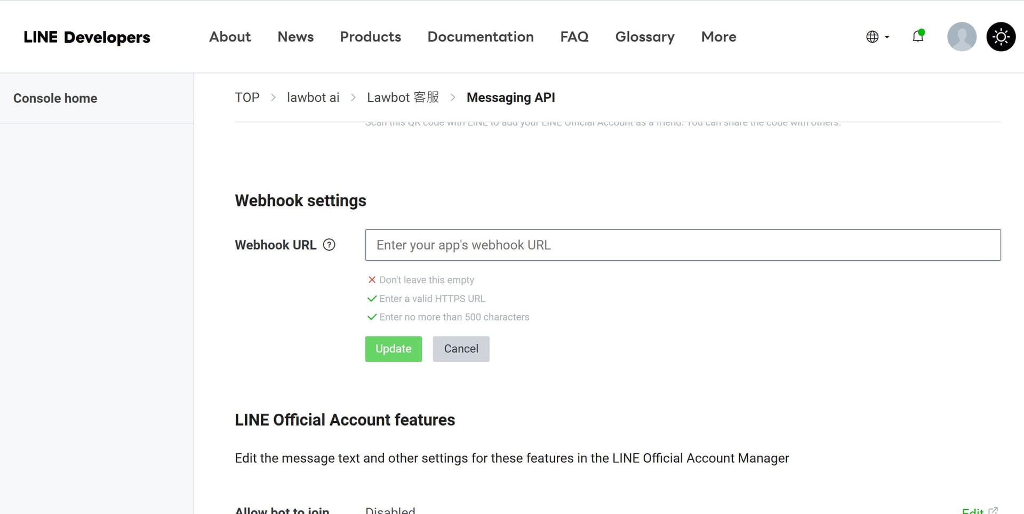The image size is (1024, 514).
Task: Expand the More menu
Action: 718,37
